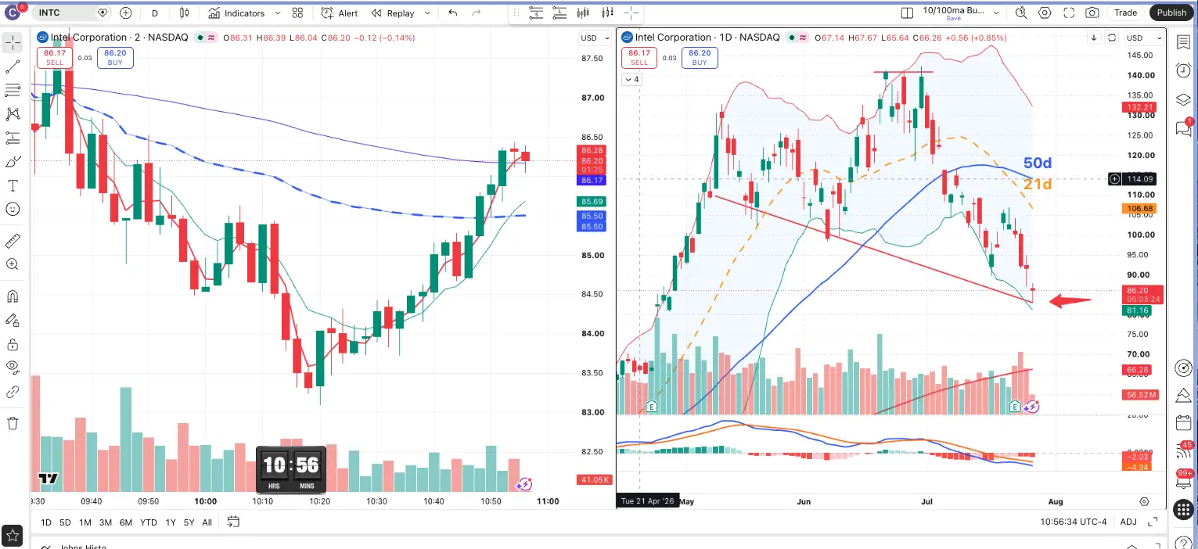Viewport: 1198px width, 549px height.
Task: Open the Watchlist panel icon in right sidebar
Action: (x=1184, y=42)
